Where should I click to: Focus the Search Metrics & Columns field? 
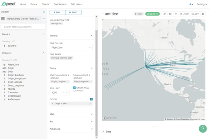[x=23, y=27]
